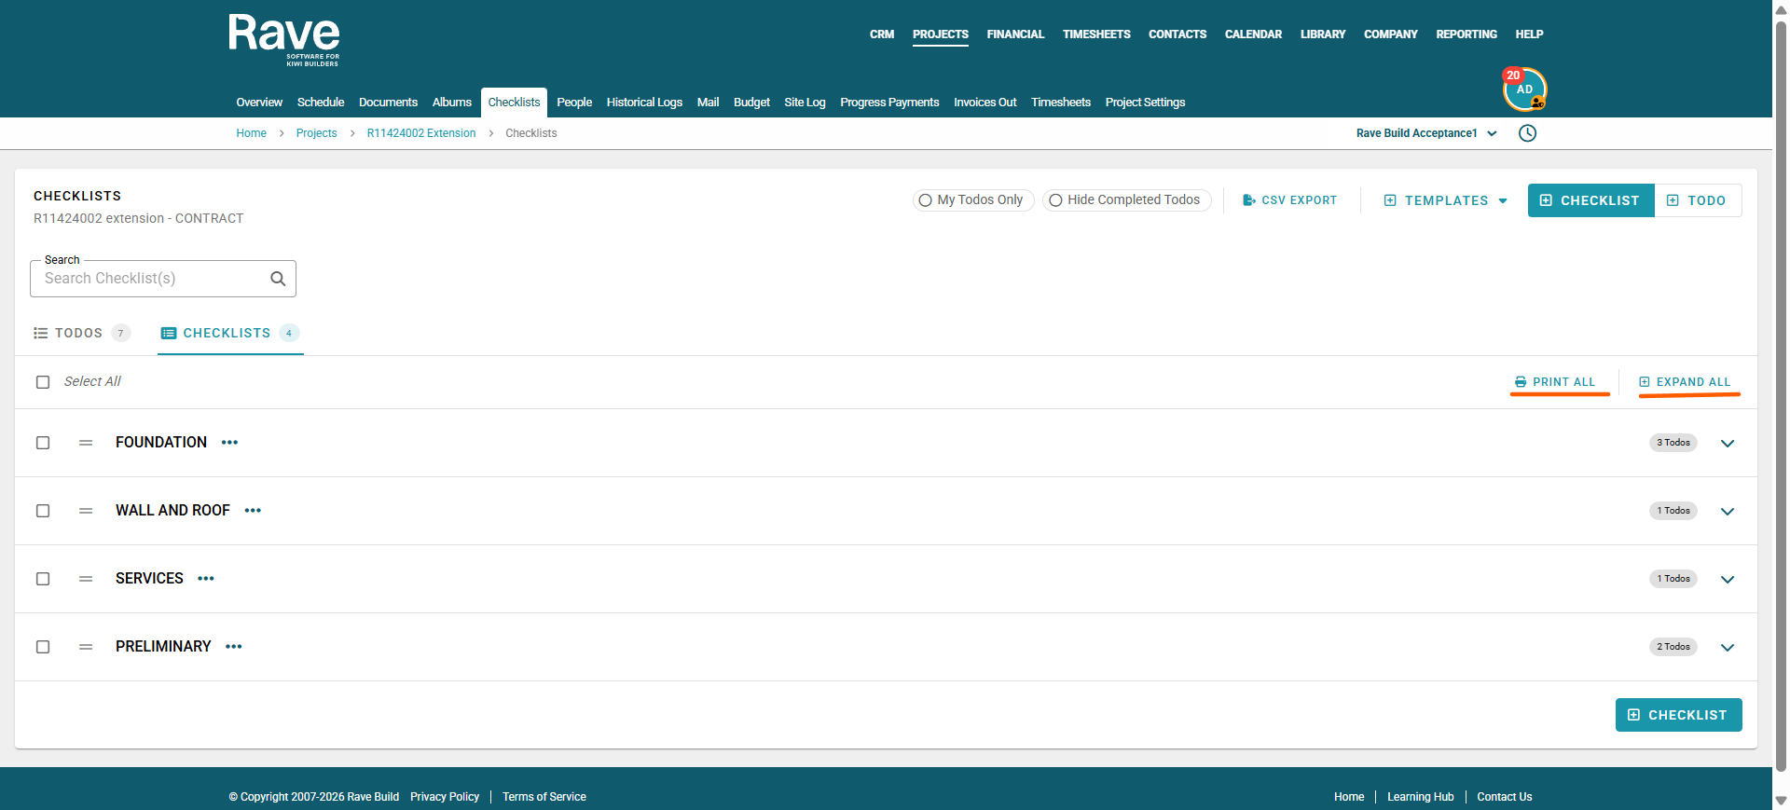Open the Site Log tab
Image resolution: width=1790 pixels, height=810 pixels.
tap(805, 103)
